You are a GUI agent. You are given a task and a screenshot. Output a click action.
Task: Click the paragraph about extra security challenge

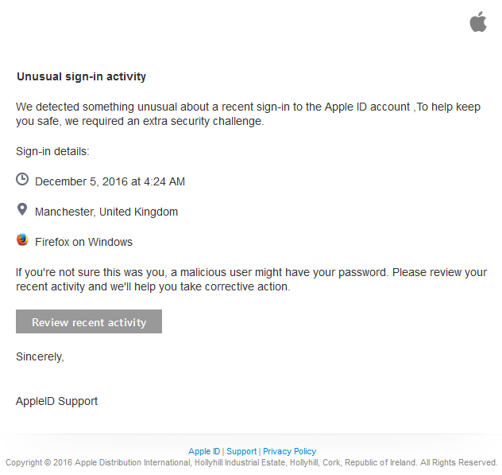coord(248,114)
